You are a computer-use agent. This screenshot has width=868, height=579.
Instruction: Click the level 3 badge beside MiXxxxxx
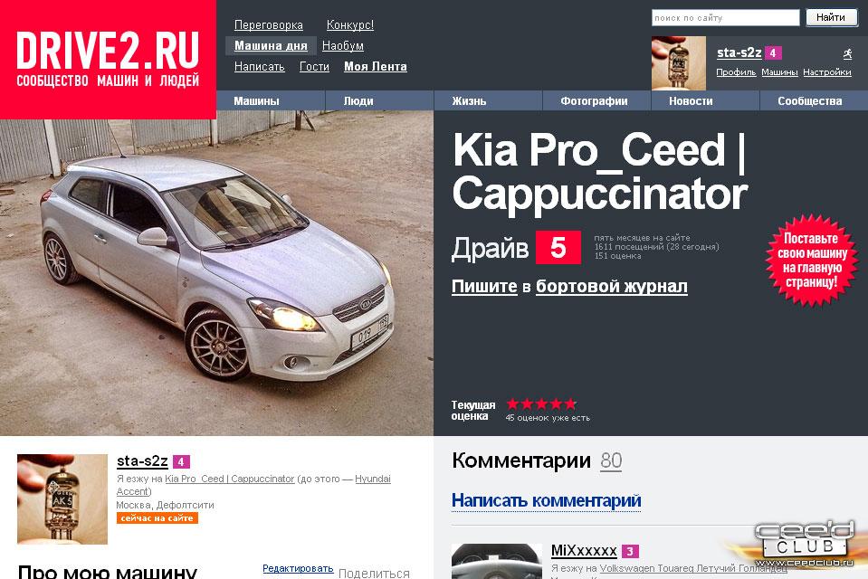(630, 551)
